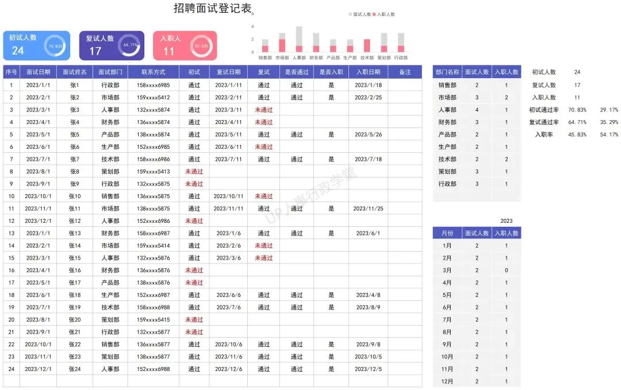621x390 pixels.
Task: Select the 初试人数 24 summary card
Action: click(36, 45)
